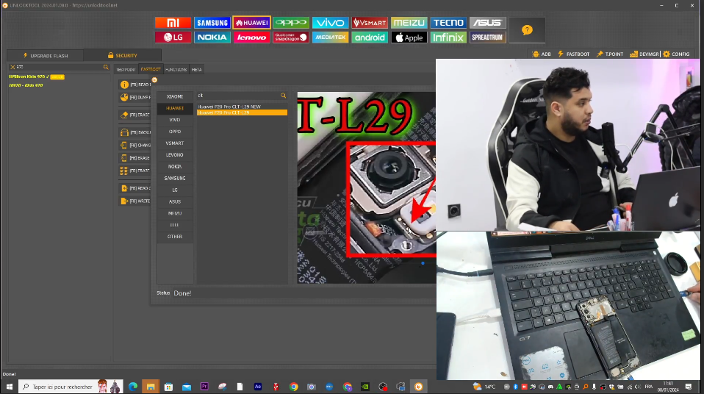704x394 pixels.
Task: Select the Huawei brand logo
Action: click(251, 23)
